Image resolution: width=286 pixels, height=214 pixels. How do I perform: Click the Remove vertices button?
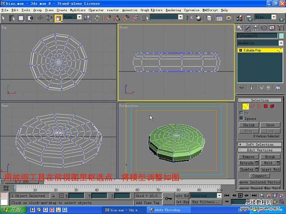[x=248, y=157]
